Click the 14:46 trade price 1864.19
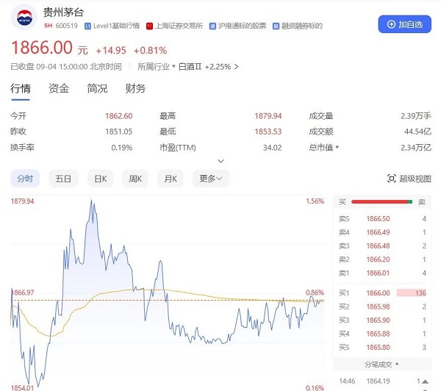441x391 pixels. pyautogui.click(x=378, y=381)
